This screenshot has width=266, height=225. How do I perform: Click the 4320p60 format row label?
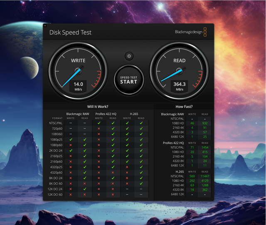pos(57,172)
